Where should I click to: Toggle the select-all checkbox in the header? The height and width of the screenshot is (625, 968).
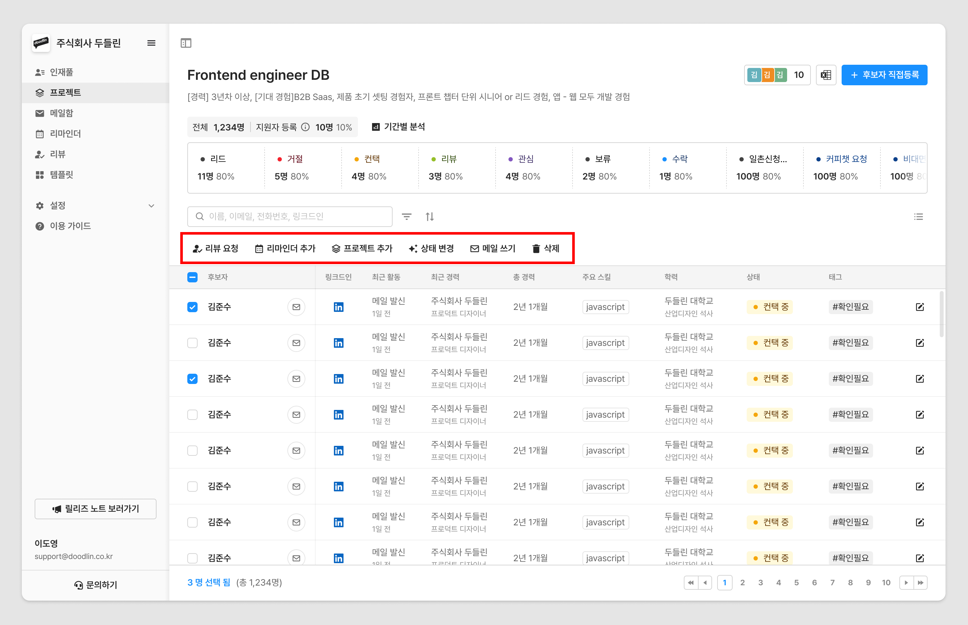pos(192,277)
